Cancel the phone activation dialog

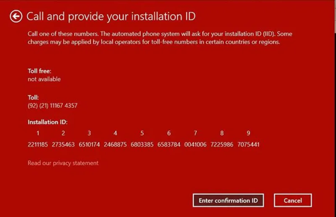[293, 201]
